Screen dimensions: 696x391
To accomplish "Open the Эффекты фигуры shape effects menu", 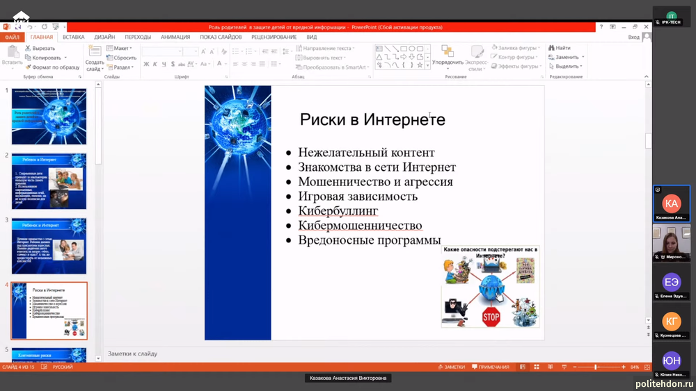I will [516, 67].
